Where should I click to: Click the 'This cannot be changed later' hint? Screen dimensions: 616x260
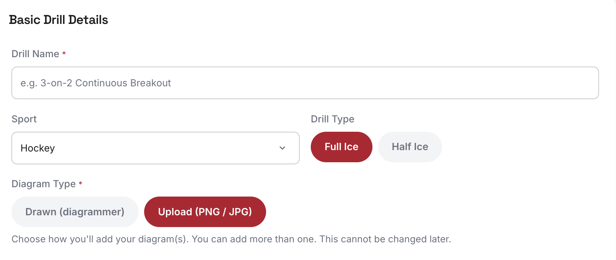(385, 239)
